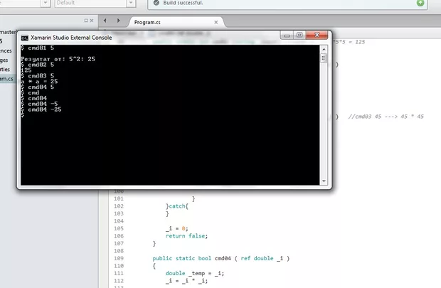The image size is (441, 288).
Task: Click the console window system menu icon
Action: click(x=25, y=38)
